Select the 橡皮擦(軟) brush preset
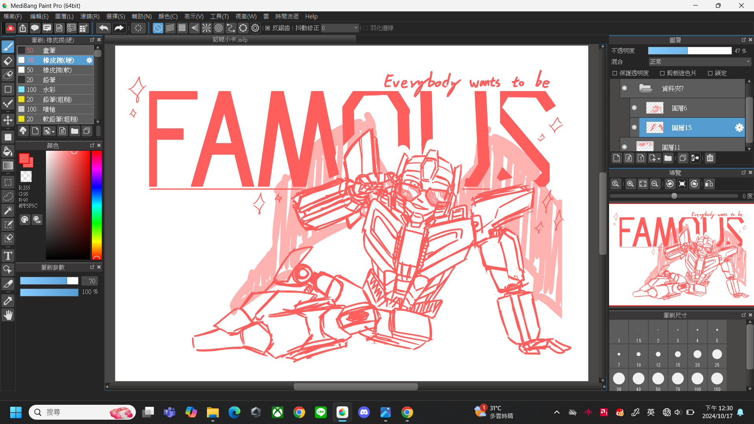754x424 pixels. coord(55,70)
